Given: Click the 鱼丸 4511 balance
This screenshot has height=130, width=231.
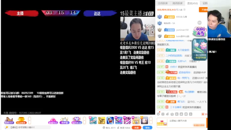Looking at the screenshot, I should tap(109, 128).
